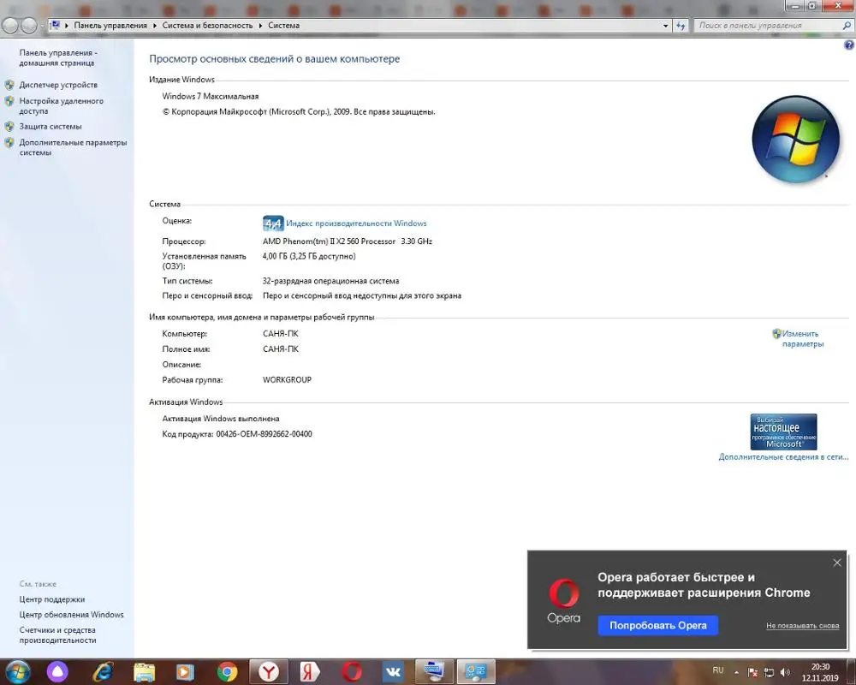
Task: Click the search magnifier icon
Action: 847,25
